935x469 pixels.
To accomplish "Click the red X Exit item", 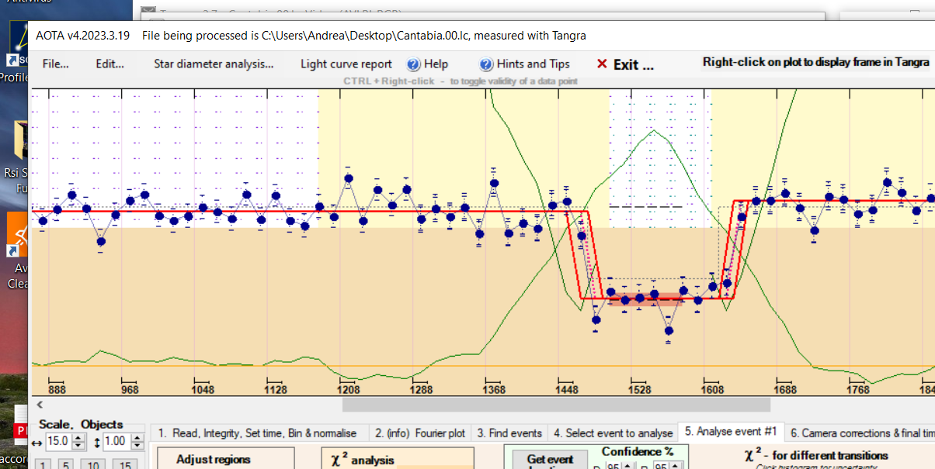I will pyautogui.click(x=625, y=64).
